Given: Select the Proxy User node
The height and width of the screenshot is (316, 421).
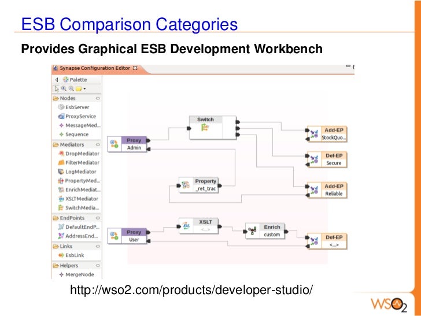Looking at the screenshot, I should tap(127, 236).
